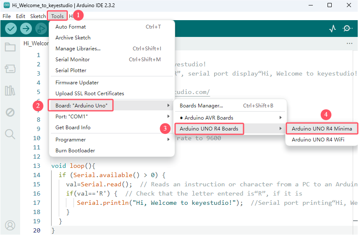Screen dimensions: 359x235
Task: Click the 'val=Serial.read();' statement
Action: (99, 184)
